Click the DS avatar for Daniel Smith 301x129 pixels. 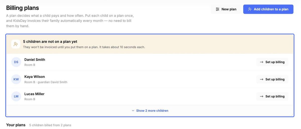tap(16, 62)
